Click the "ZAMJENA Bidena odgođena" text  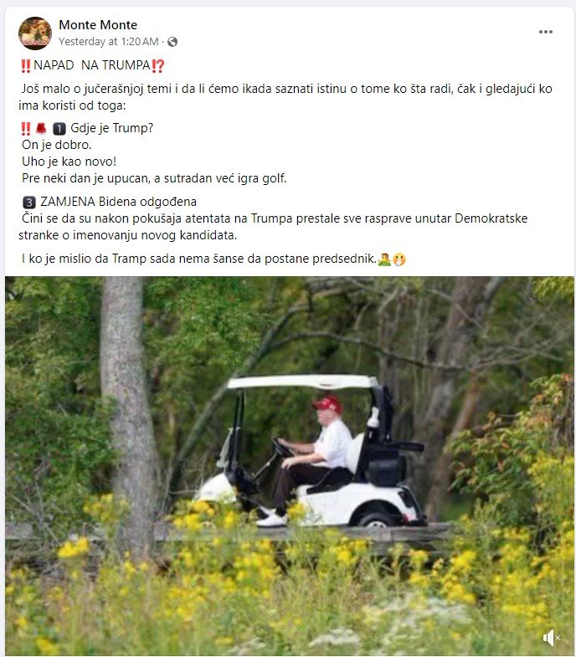coord(118,202)
